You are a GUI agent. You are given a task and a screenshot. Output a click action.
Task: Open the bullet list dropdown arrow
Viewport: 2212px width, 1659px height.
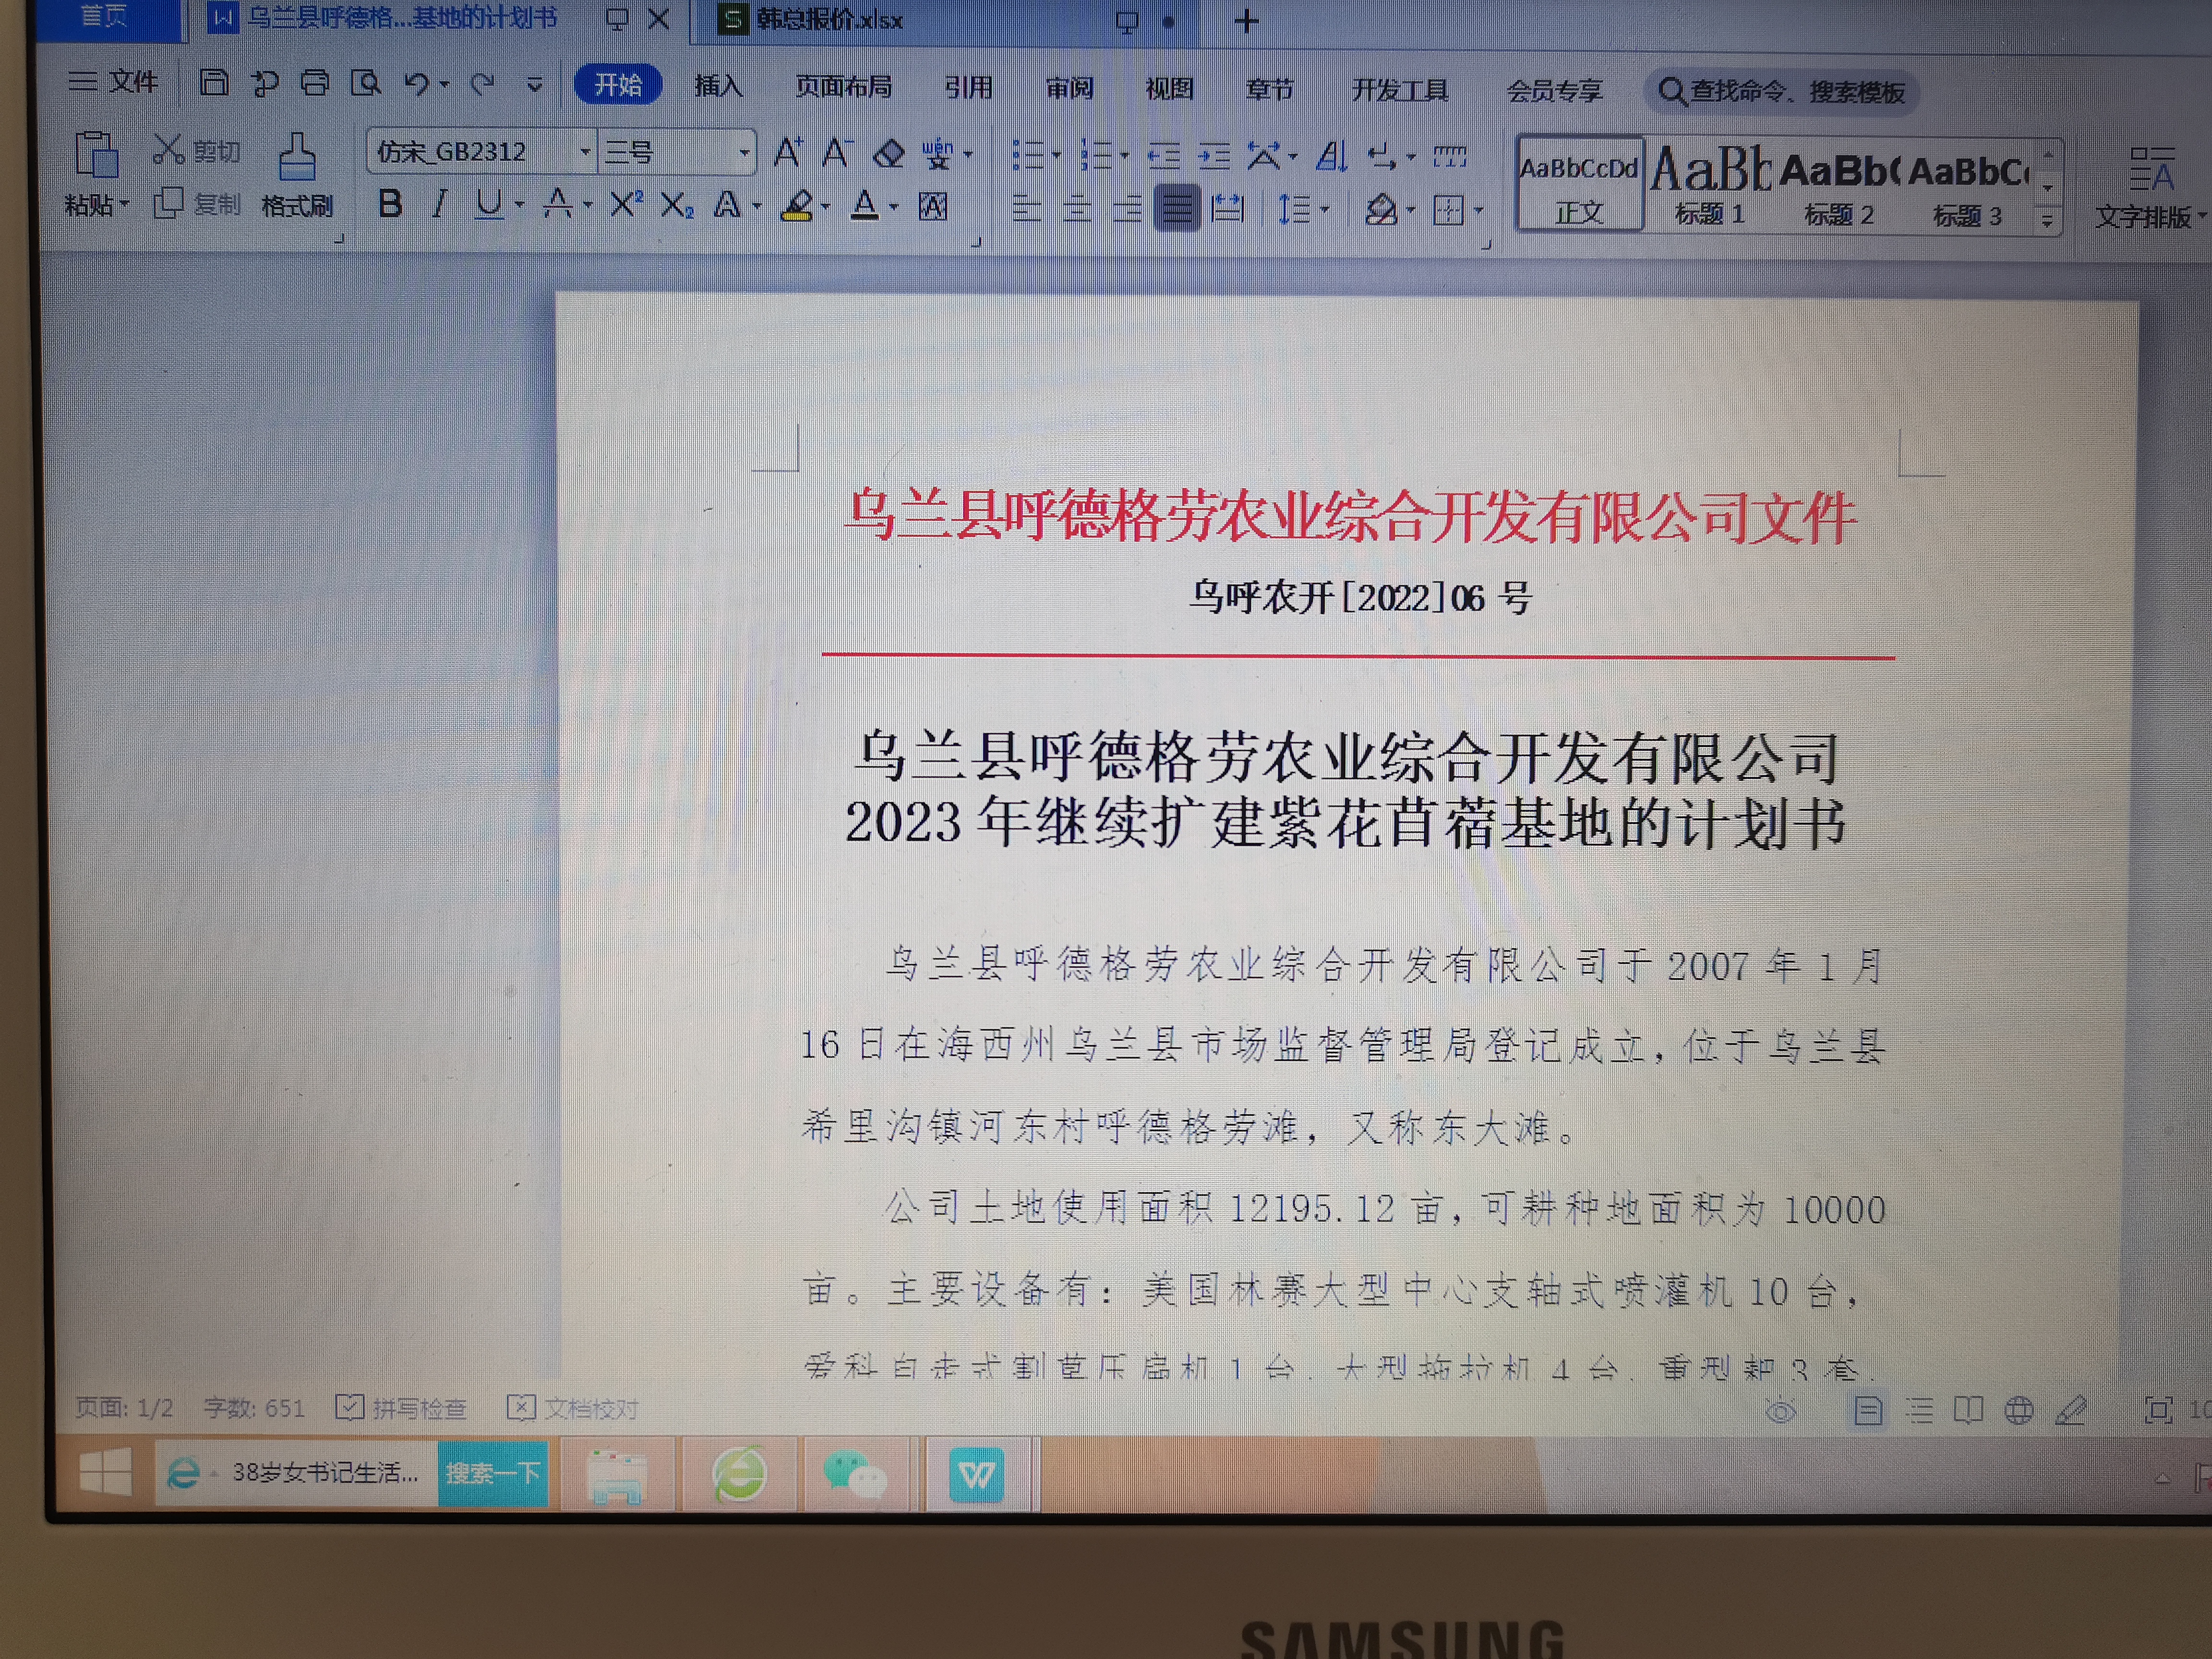coord(1055,156)
